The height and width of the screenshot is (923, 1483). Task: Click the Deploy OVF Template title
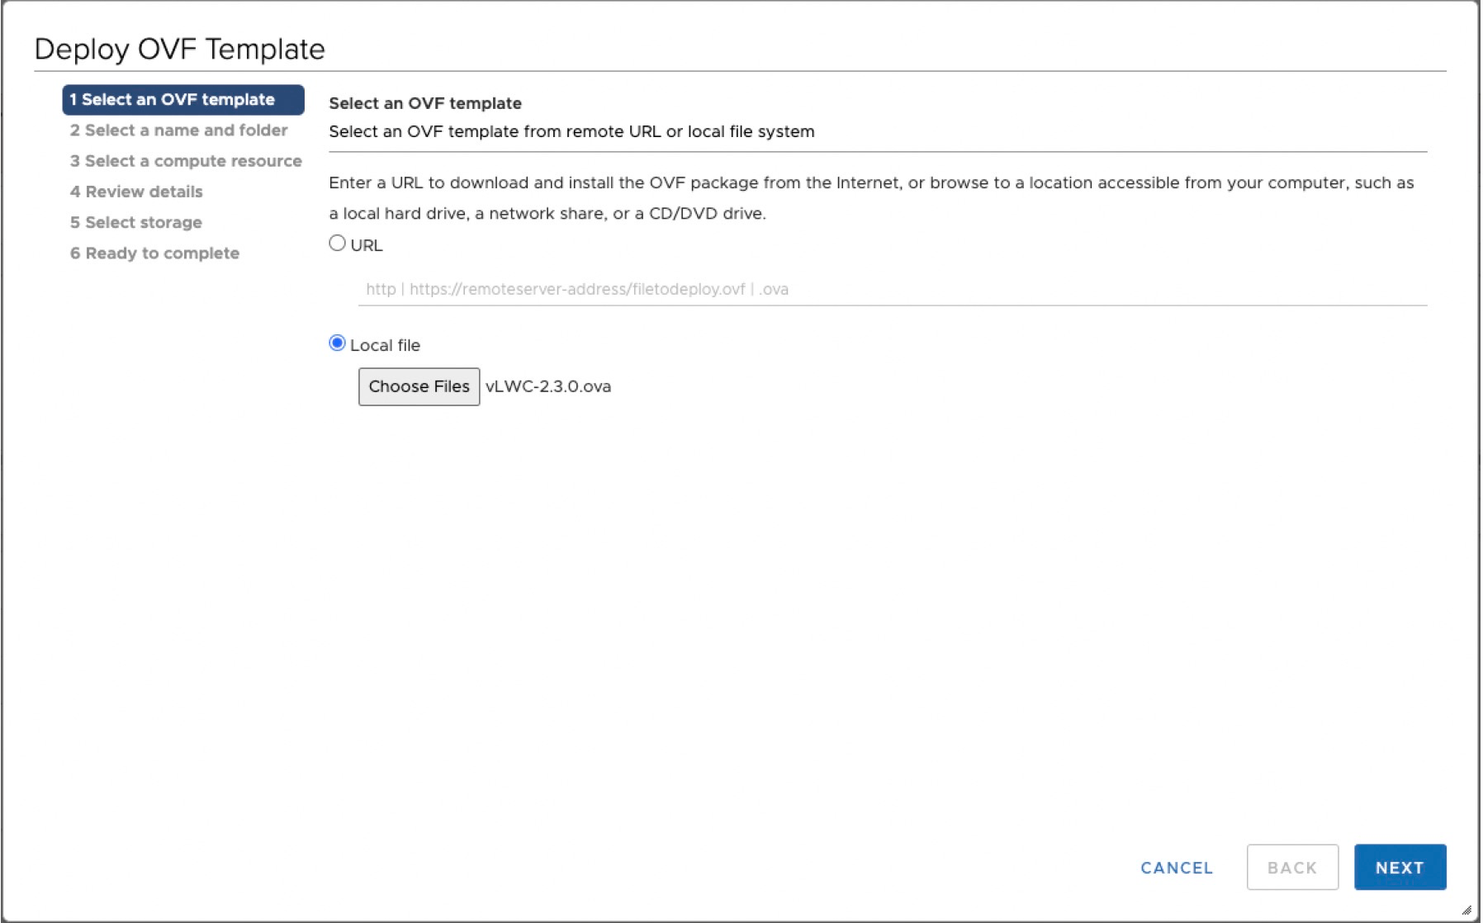coord(178,49)
